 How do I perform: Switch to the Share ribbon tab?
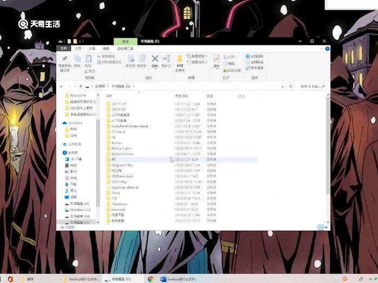92,49
